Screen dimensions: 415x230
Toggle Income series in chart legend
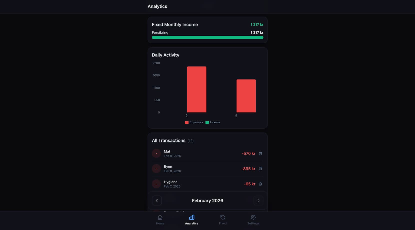[213, 122]
